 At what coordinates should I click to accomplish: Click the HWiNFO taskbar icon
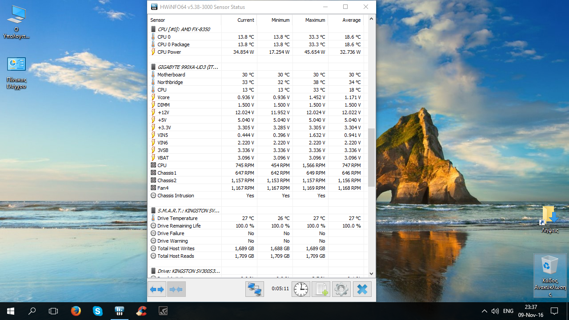120,311
